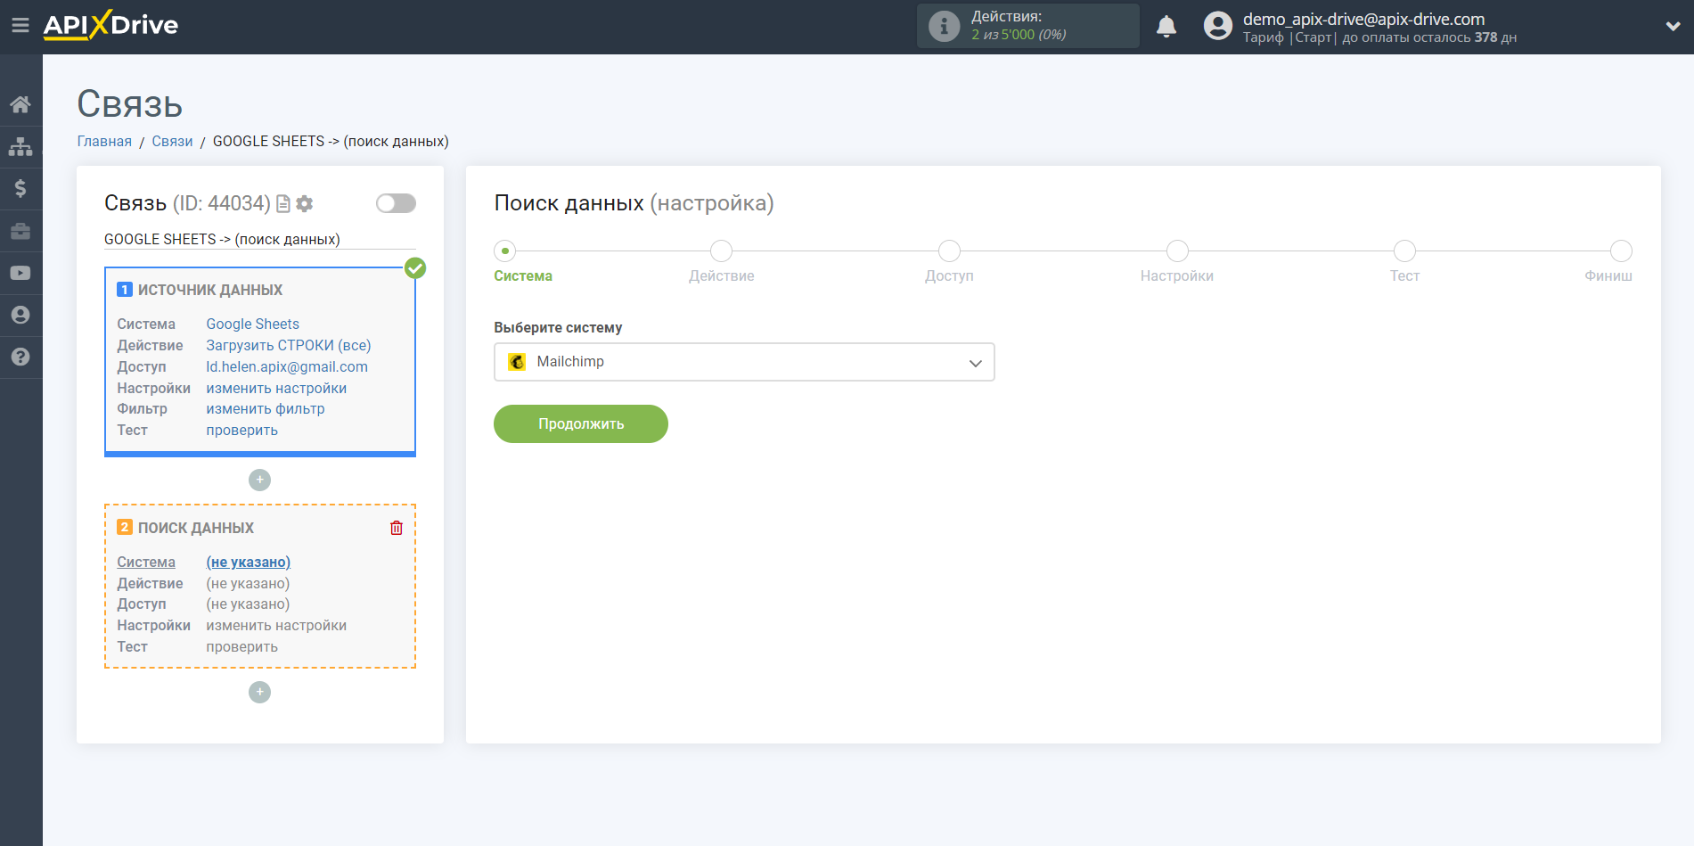
Task: Click the Система label in data search block
Action: pyautogui.click(x=146, y=562)
